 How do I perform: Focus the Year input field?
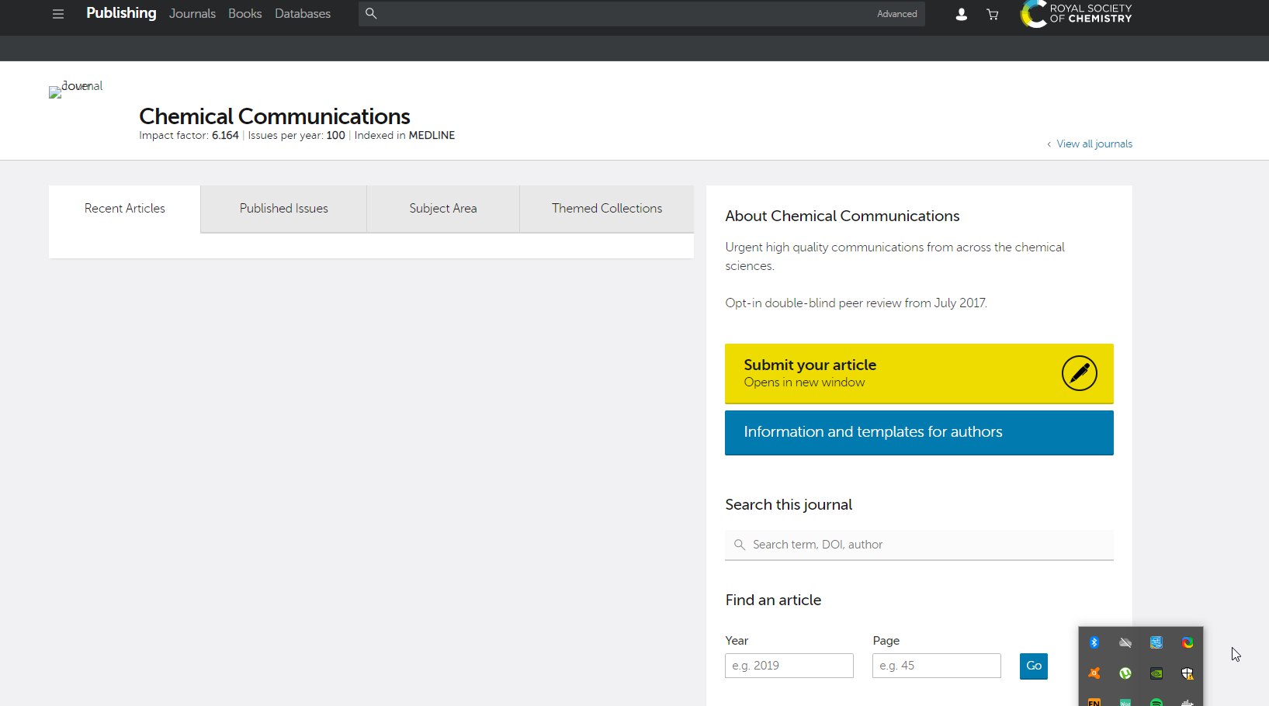tap(789, 666)
